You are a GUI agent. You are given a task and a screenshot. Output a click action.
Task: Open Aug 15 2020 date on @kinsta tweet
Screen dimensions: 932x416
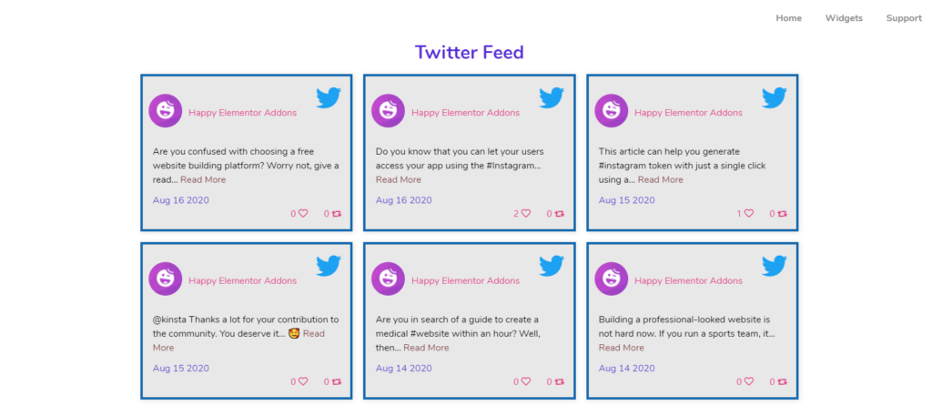click(181, 369)
